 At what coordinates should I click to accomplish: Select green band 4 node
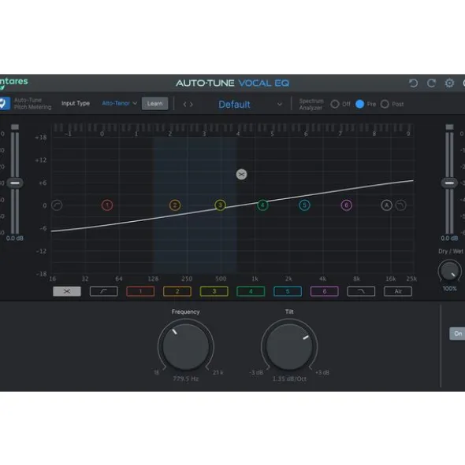[x=262, y=205]
